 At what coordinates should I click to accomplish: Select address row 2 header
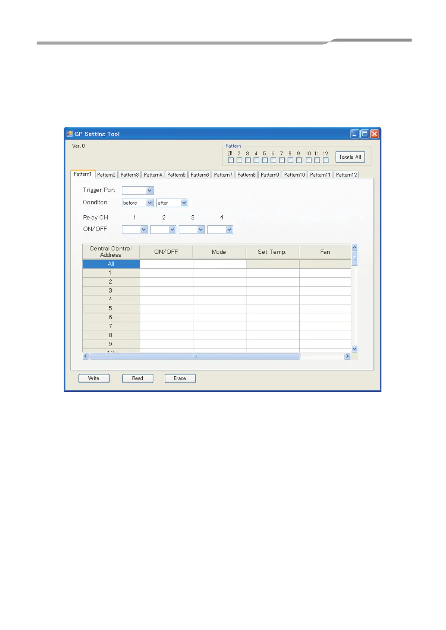point(111,282)
